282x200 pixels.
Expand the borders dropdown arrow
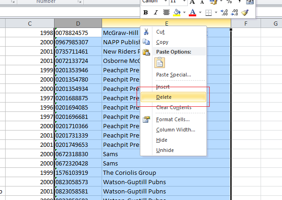pyautogui.click(x=215, y=13)
